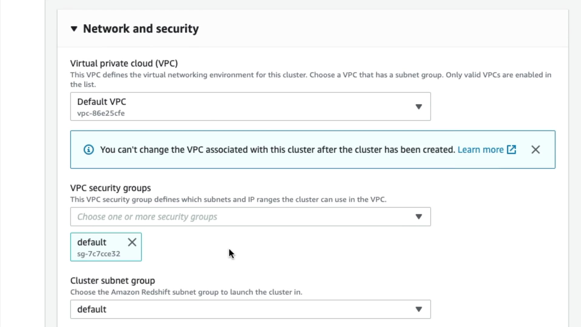Dismiss the VPC change info banner
The height and width of the screenshot is (327, 581).
[x=535, y=150]
